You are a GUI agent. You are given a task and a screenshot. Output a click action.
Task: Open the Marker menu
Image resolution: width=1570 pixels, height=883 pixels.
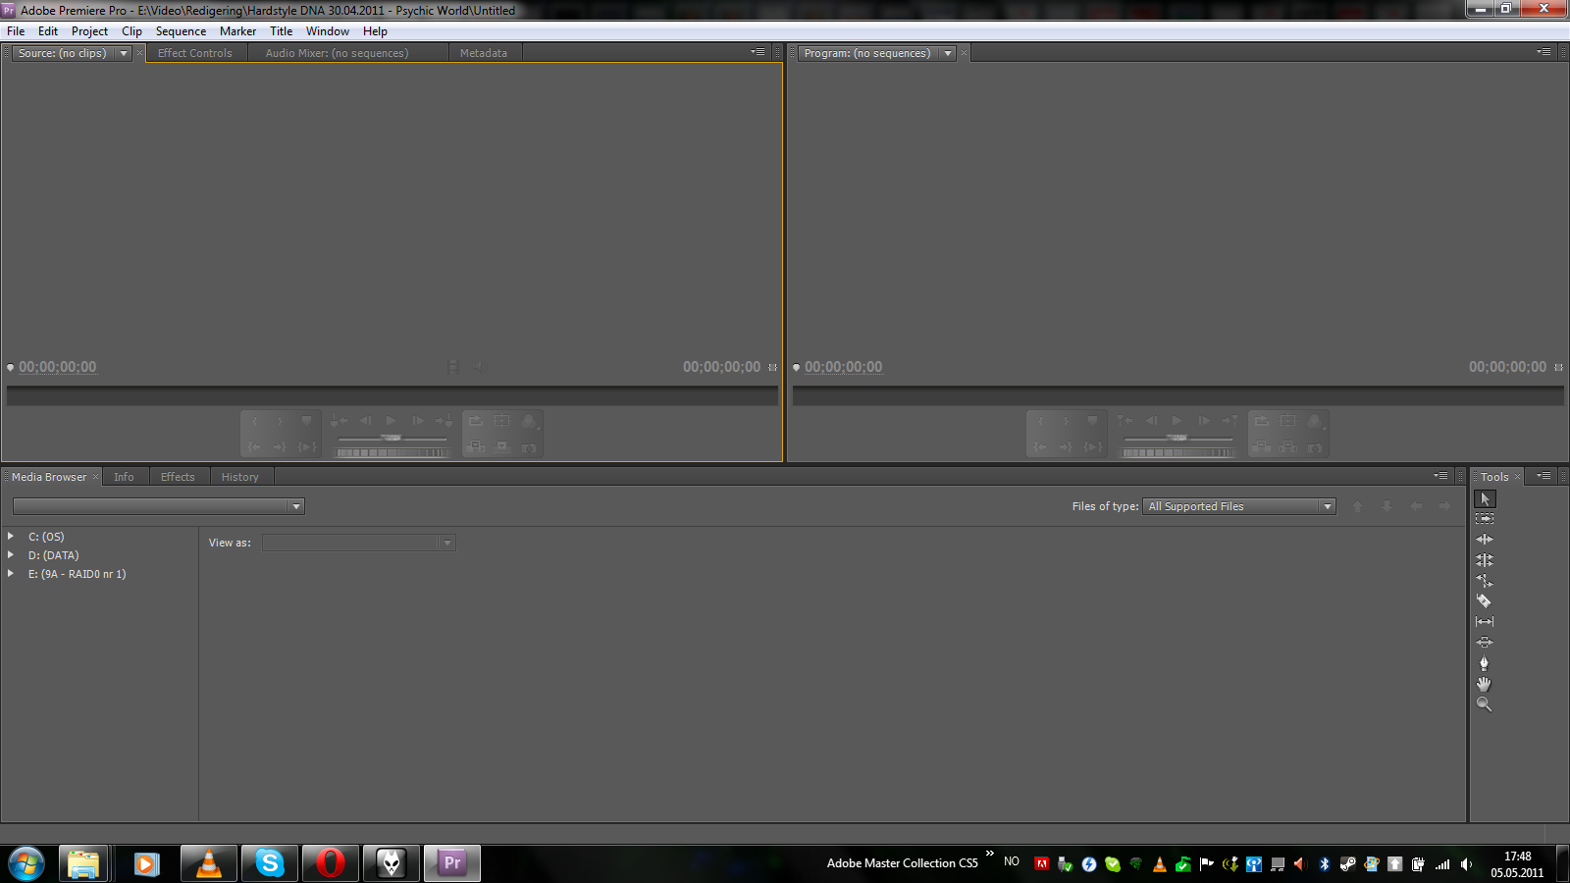coord(237,31)
